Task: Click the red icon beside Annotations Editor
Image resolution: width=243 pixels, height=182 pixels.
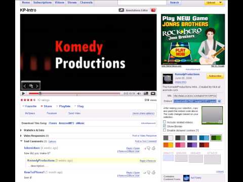Action: tap(153, 10)
